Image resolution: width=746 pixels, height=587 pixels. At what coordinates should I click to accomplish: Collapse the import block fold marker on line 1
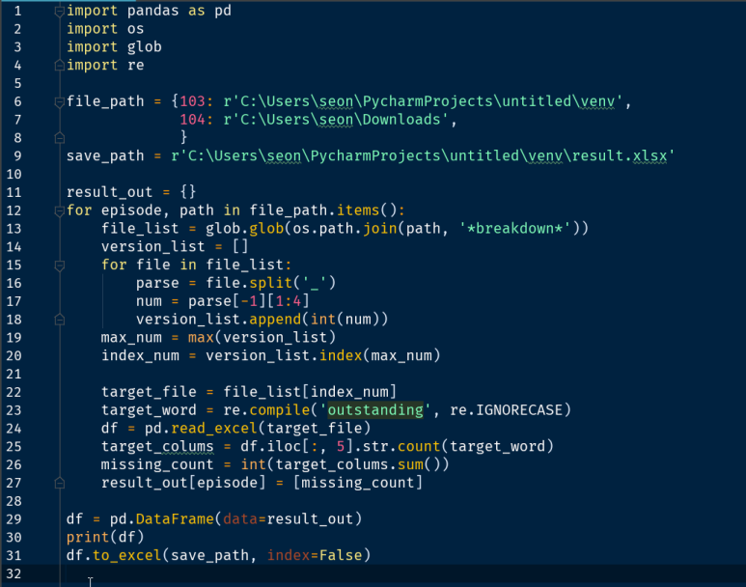coord(60,12)
